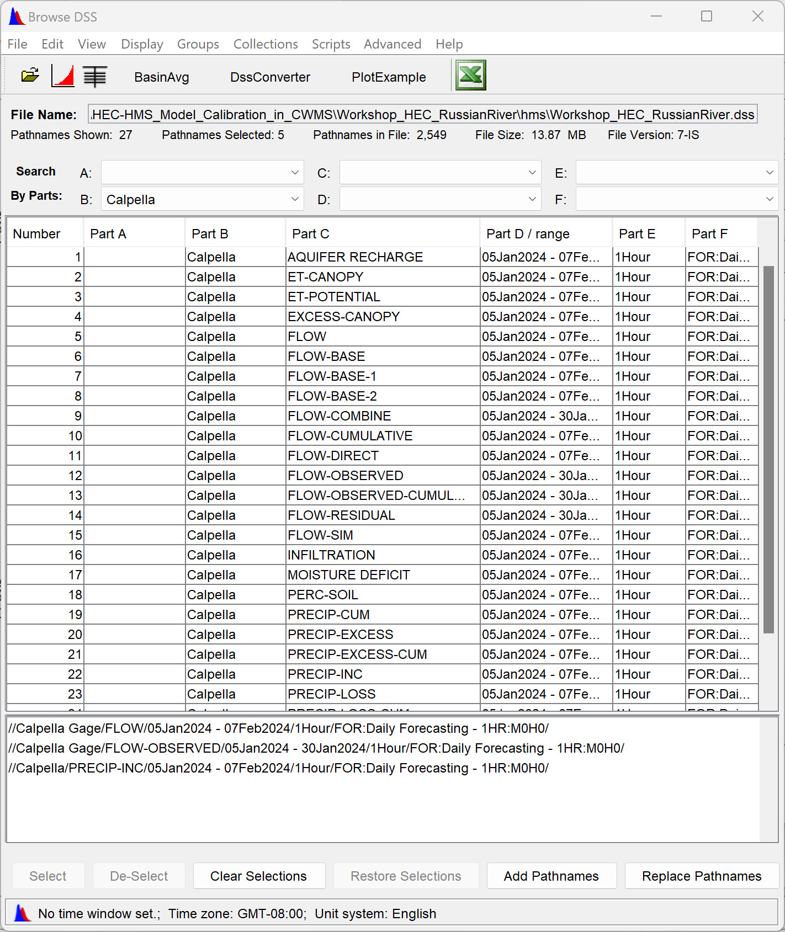The height and width of the screenshot is (932, 785).
Task: Select the INFILTRATION pathname
Action: click(x=383, y=555)
